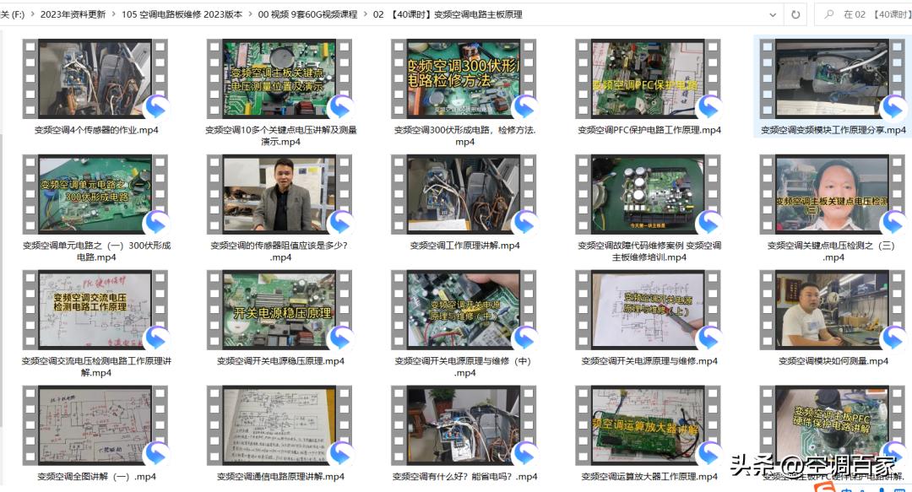Click blue arrow overlay on 变频空调PFC保护电路工作原理.mp4

[708, 105]
